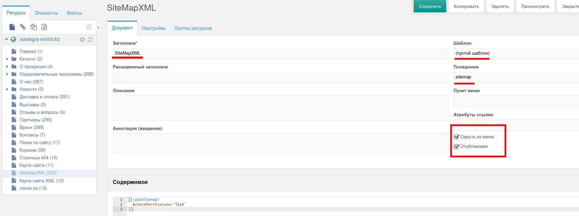This screenshot has height=216, width=579.
Task: Toggle the Скрыть из меню checkbox
Action: pos(457,137)
